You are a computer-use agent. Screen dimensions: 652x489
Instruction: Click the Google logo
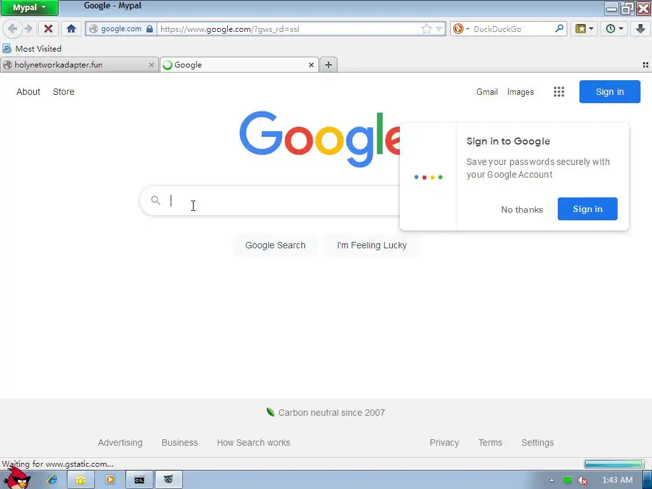point(320,139)
